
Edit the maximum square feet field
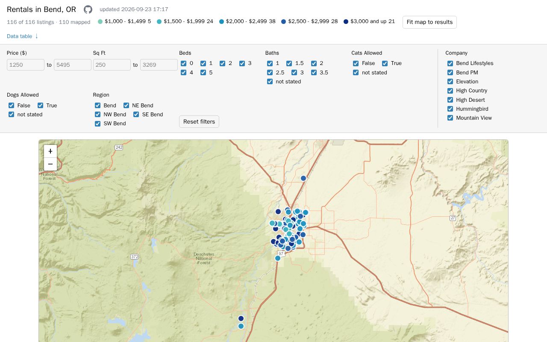[x=159, y=65]
